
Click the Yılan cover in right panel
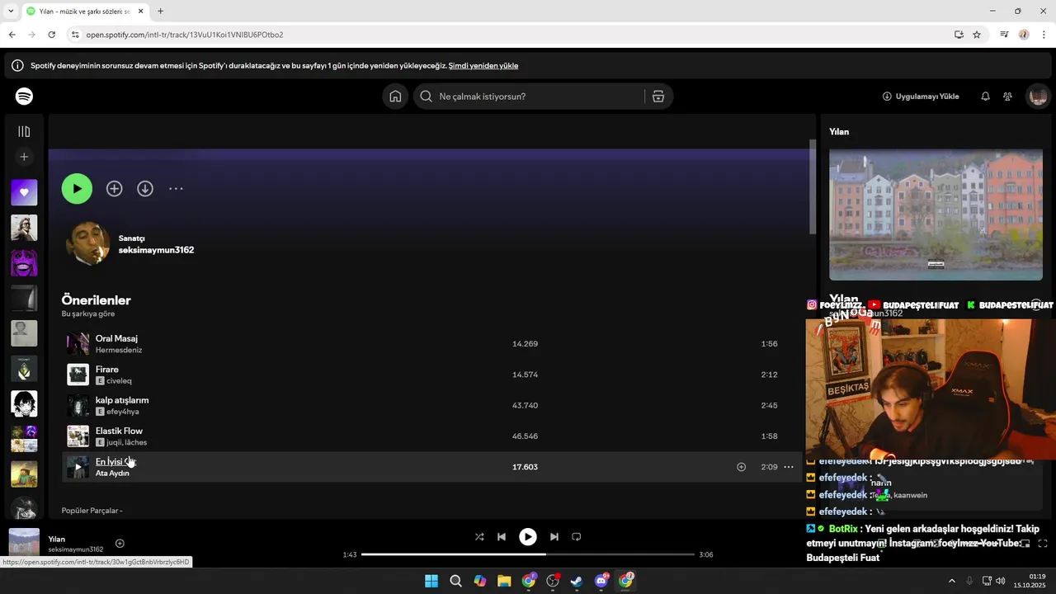936,214
